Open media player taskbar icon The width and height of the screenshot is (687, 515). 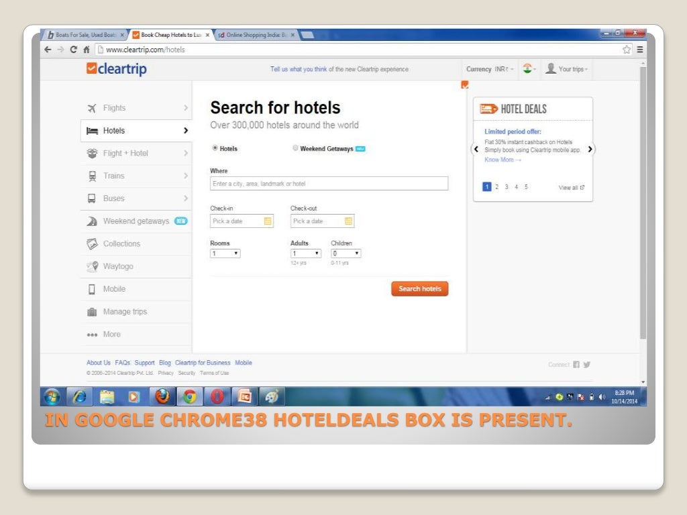tap(134, 397)
